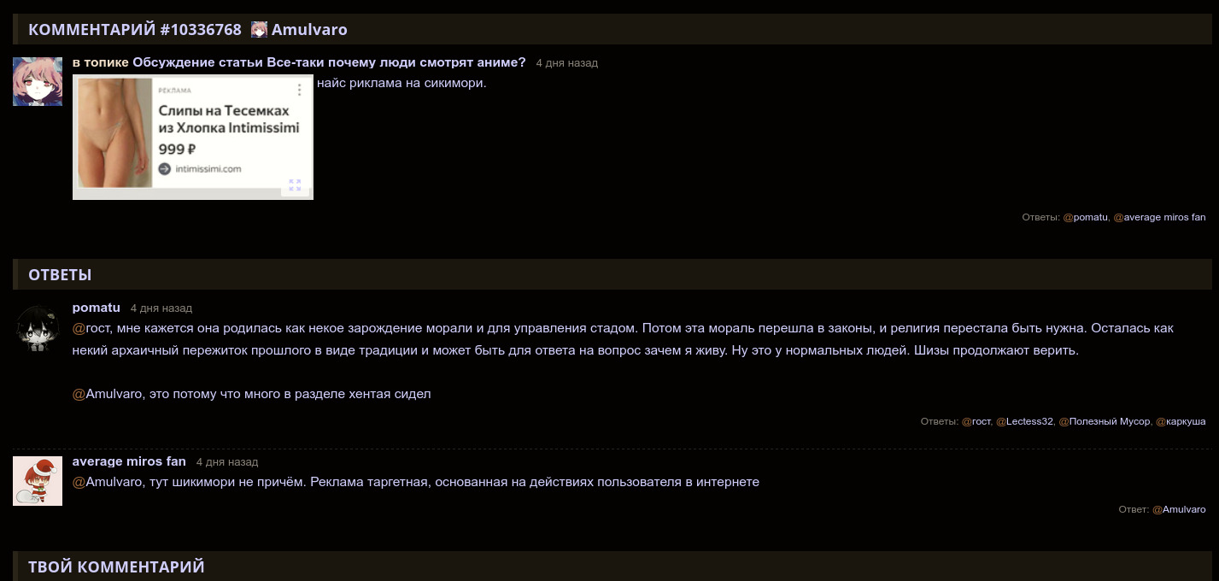Open Amulvaro's large pink-haired avatar
This screenshot has height=581, width=1219.
[x=38, y=81]
